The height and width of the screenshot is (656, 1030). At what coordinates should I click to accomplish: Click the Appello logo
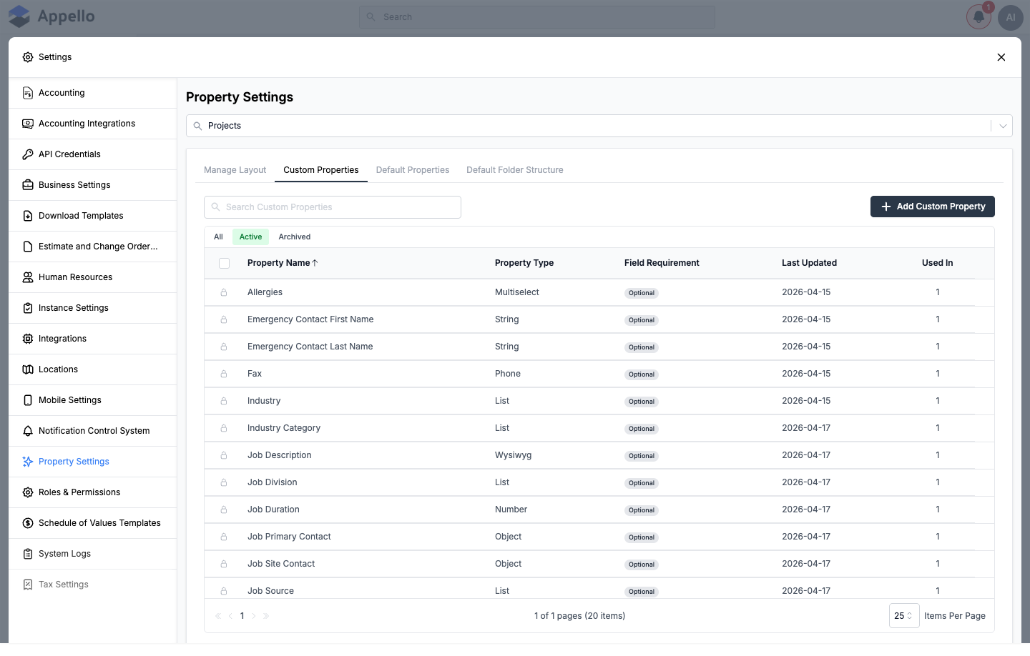coord(51,16)
